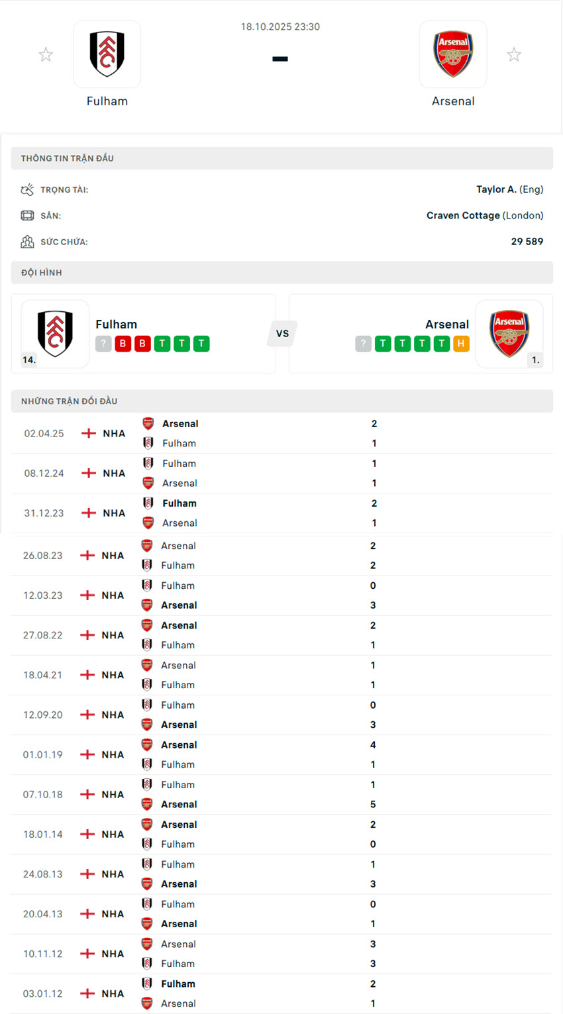The height and width of the screenshot is (1014, 563).
Task: Click the gray ? badge in Fulham's form
Action: (103, 343)
